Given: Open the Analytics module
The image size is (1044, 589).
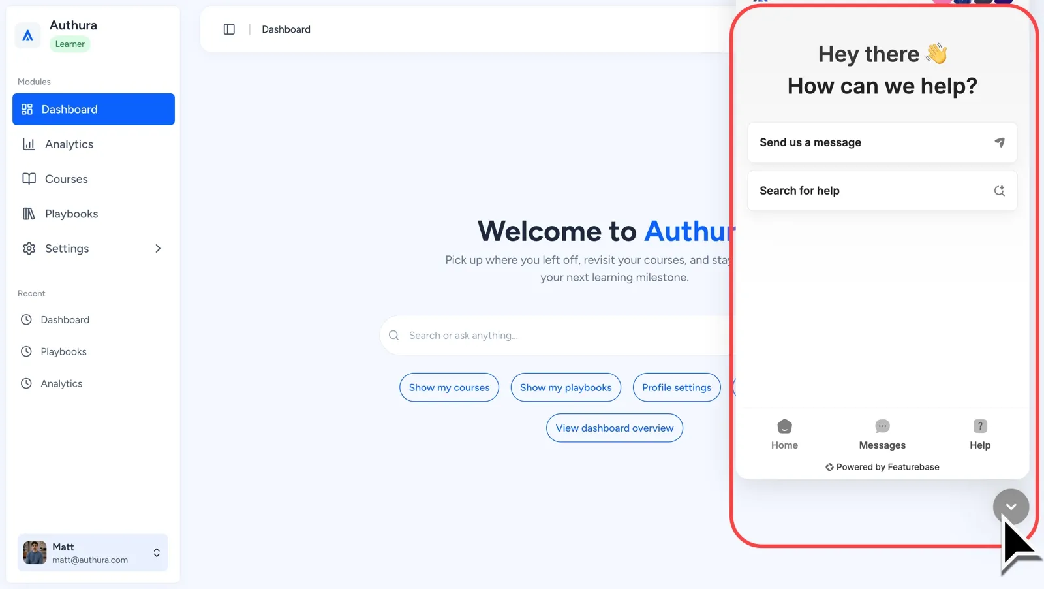Looking at the screenshot, I should coord(93,144).
